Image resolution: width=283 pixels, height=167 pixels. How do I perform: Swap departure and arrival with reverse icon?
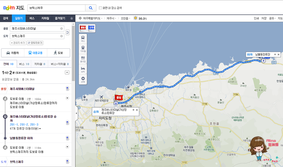click(68, 32)
